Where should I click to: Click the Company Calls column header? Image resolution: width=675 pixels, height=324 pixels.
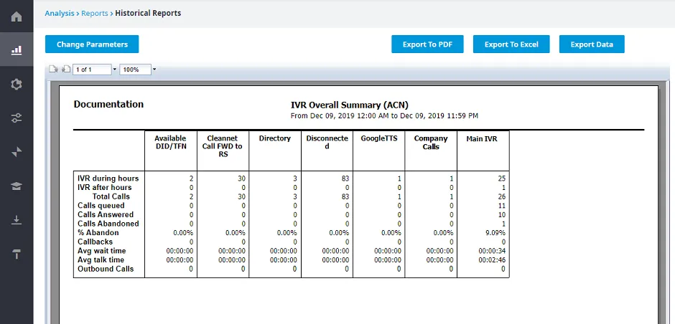tap(431, 142)
